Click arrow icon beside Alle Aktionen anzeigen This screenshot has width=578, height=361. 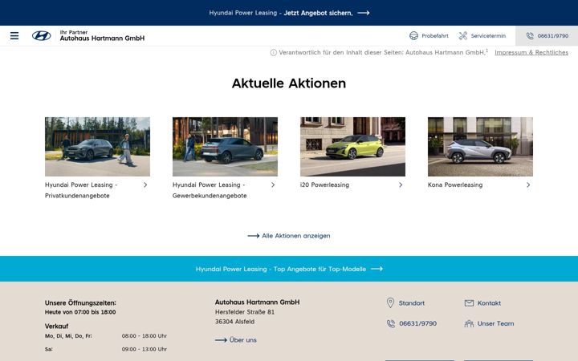tap(253, 236)
